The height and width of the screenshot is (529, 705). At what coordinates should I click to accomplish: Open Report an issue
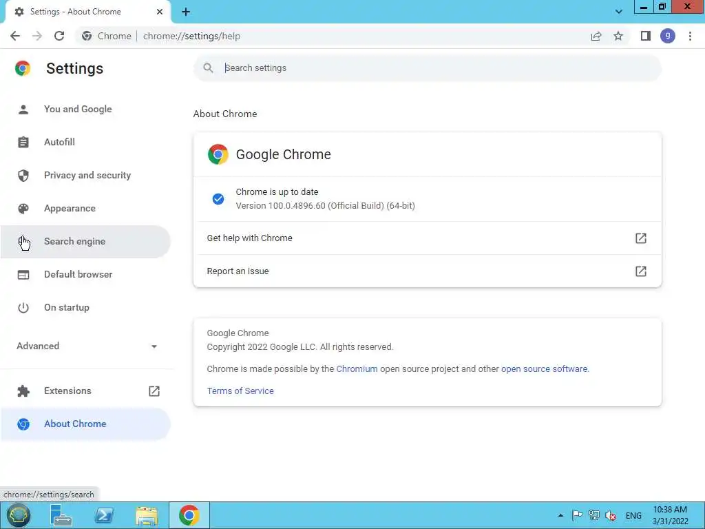tap(427, 271)
